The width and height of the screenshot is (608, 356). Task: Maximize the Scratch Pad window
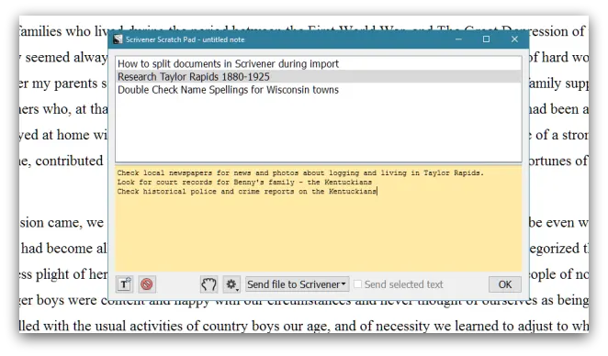pos(486,39)
